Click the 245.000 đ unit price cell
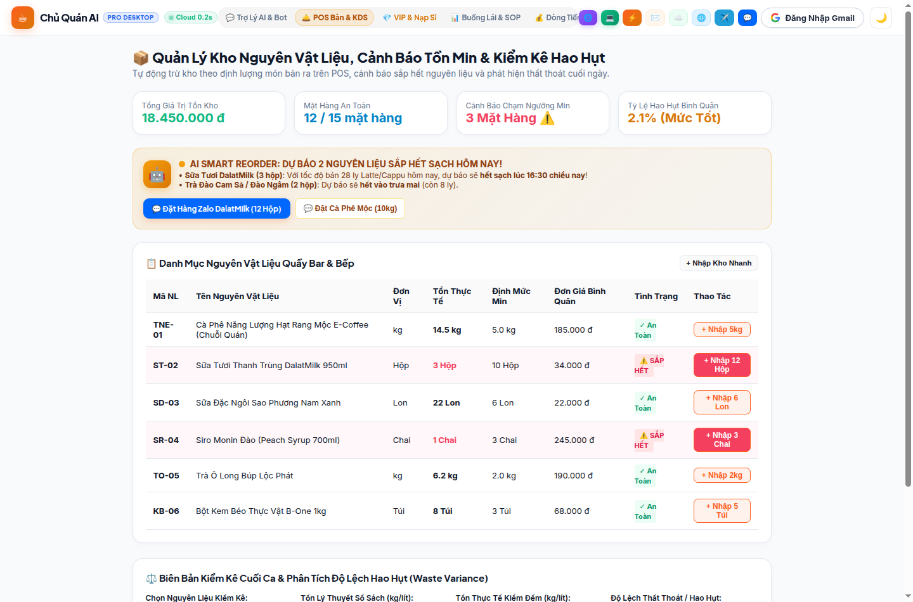The height and width of the screenshot is (602, 913). coord(574,440)
